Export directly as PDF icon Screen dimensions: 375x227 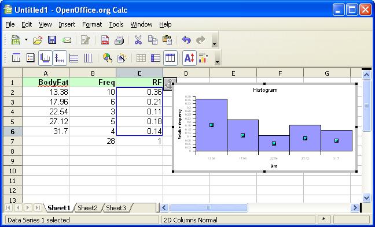tap(105, 40)
